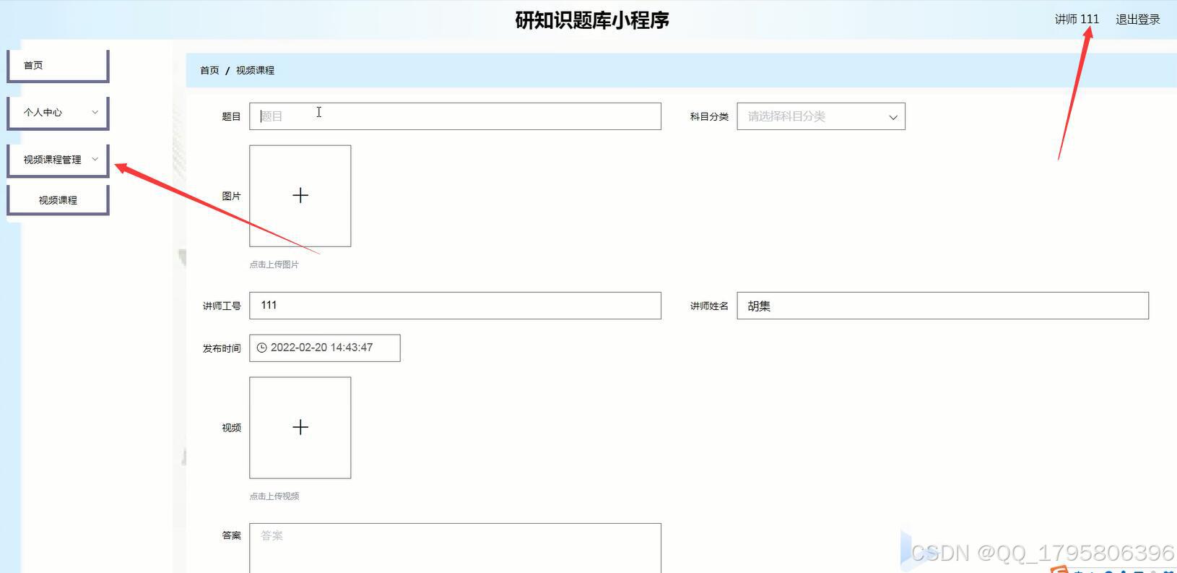
Task: Open the 首页 sidebar item
Action: tap(58, 66)
